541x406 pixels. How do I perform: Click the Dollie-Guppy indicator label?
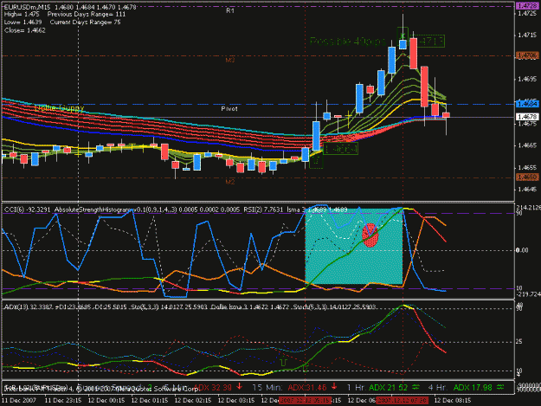pyautogui.click(x=60, y=108)
